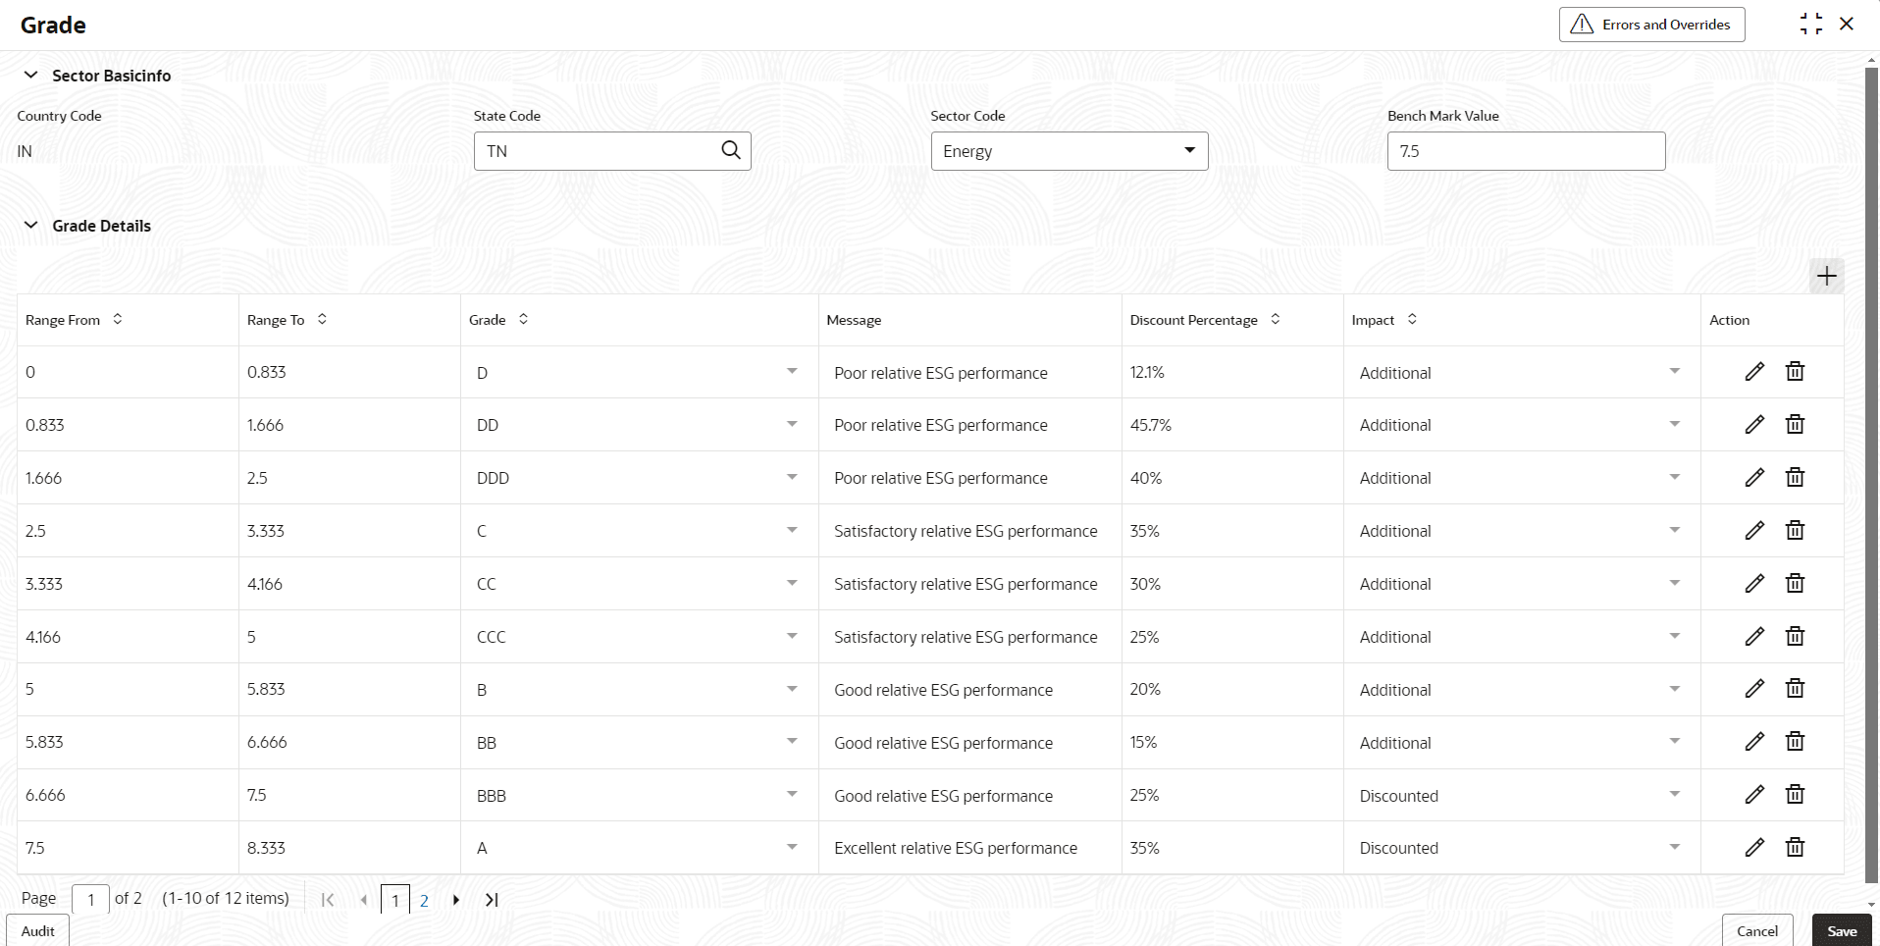This screenshot has width=1880, height=946.
Task: Delete the grade DD row
Action: (1795, 425)
